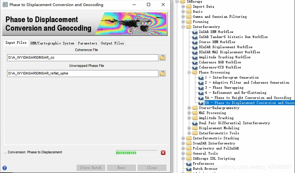295x173 pixels.
Task: Minimize the Phase to Displacement dialog
Action: tap(134, 4)
